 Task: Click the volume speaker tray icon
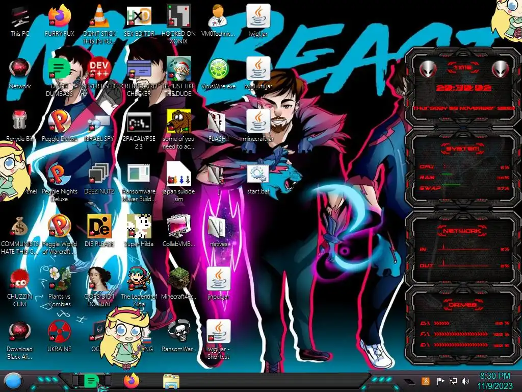coord(465,381)
